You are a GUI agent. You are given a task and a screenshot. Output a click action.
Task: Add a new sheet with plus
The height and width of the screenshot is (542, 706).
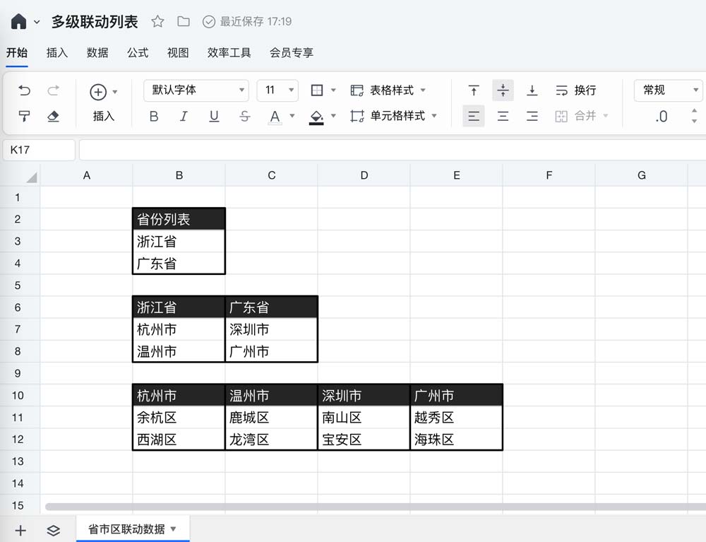pos(20,530)
